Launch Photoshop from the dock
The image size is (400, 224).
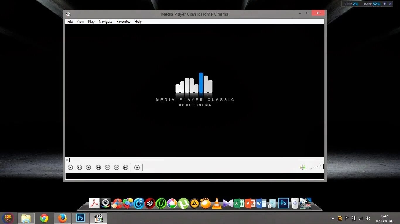coord(283,203)
